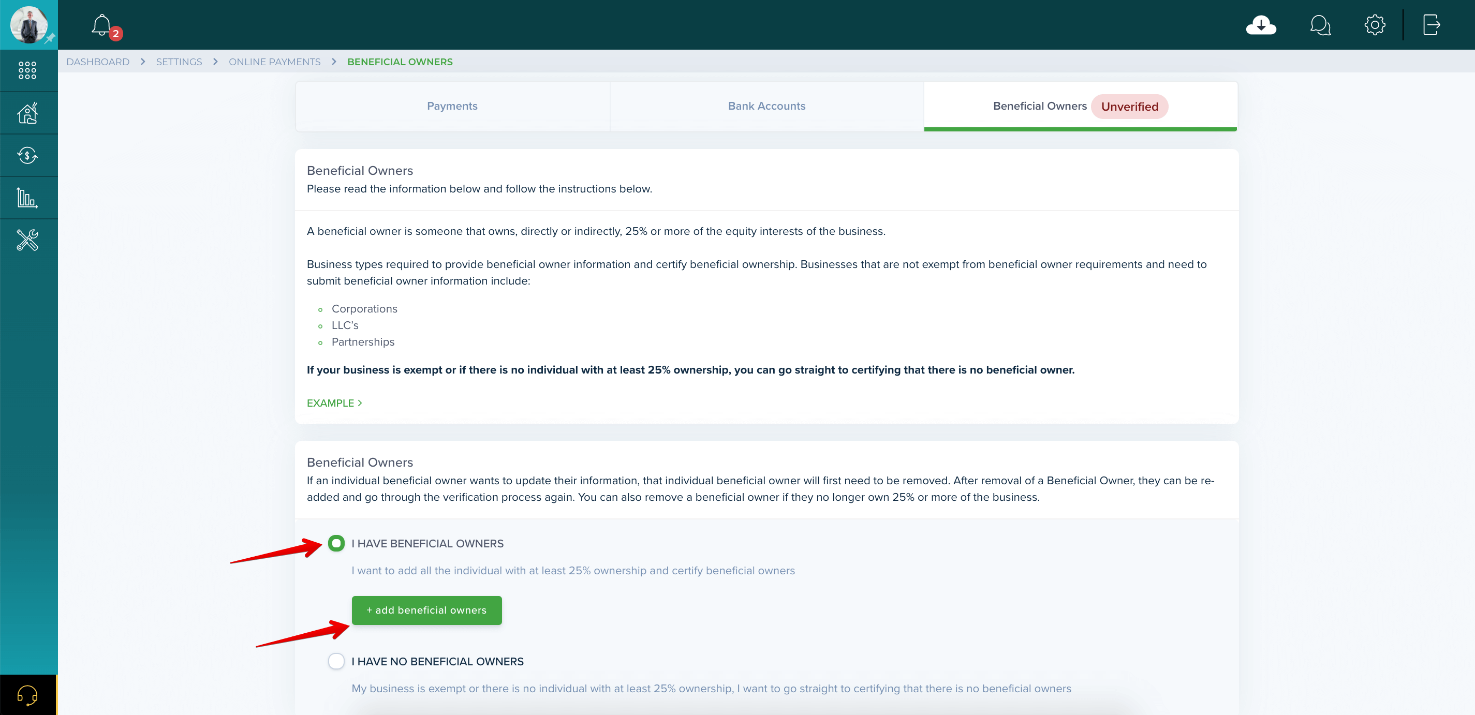This screenshot has width=1475, height=715.
Task: Expand the EXAMPLE link
Action: (x=334, y=403)
